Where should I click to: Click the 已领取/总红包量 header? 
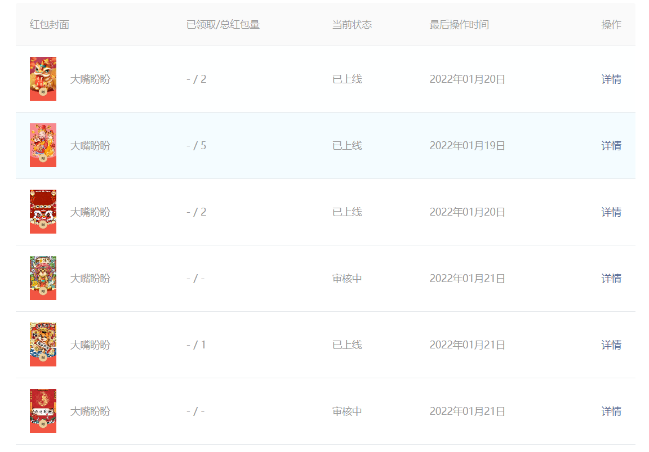tap(223, 24)
